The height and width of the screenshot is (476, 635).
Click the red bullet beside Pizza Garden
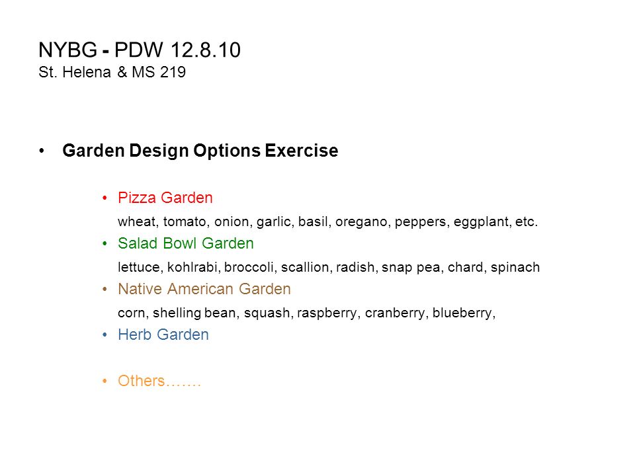point(105,198)
